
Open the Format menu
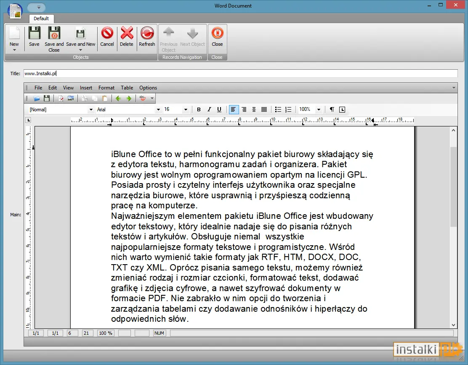click(106, 88)
